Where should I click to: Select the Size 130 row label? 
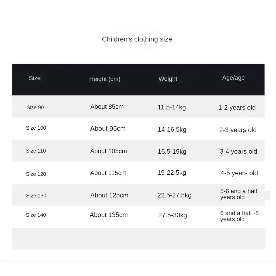(x=36, y=196)
